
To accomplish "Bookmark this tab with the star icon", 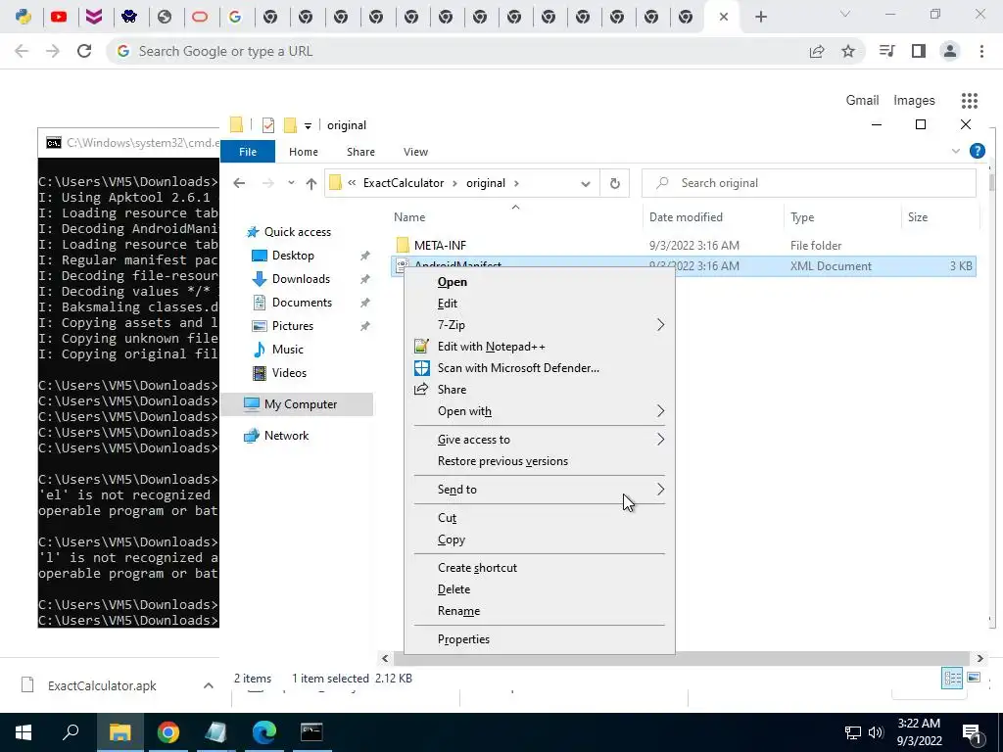I will pyautogui.click(x=848, y=51).
